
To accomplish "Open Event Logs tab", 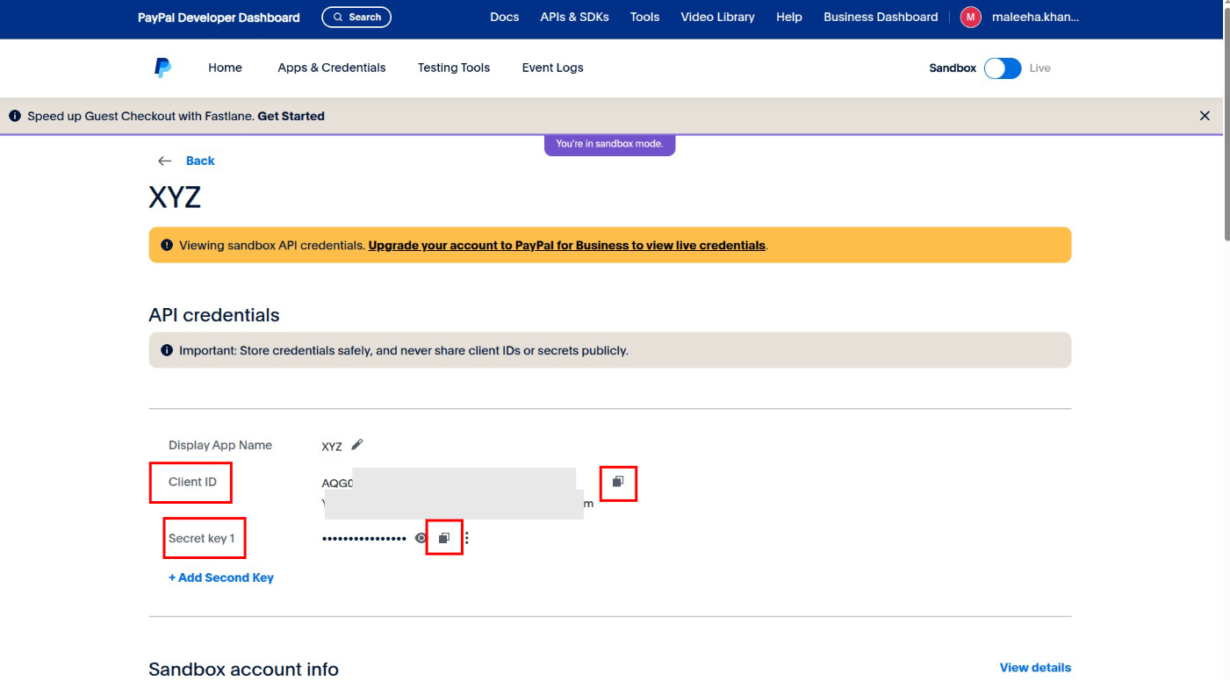I will coord(552,68).
